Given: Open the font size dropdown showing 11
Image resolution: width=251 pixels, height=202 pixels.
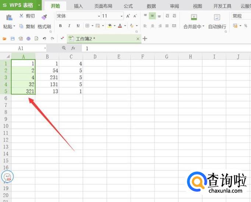Looking at the screenshot, I should coord(122,16).
